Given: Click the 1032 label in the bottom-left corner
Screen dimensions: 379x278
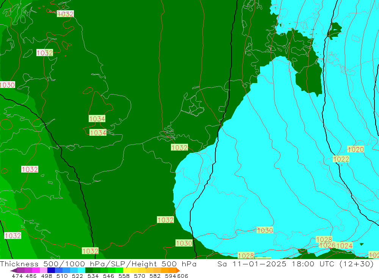Looking at the screenshot, I should [x=13, y=236].
